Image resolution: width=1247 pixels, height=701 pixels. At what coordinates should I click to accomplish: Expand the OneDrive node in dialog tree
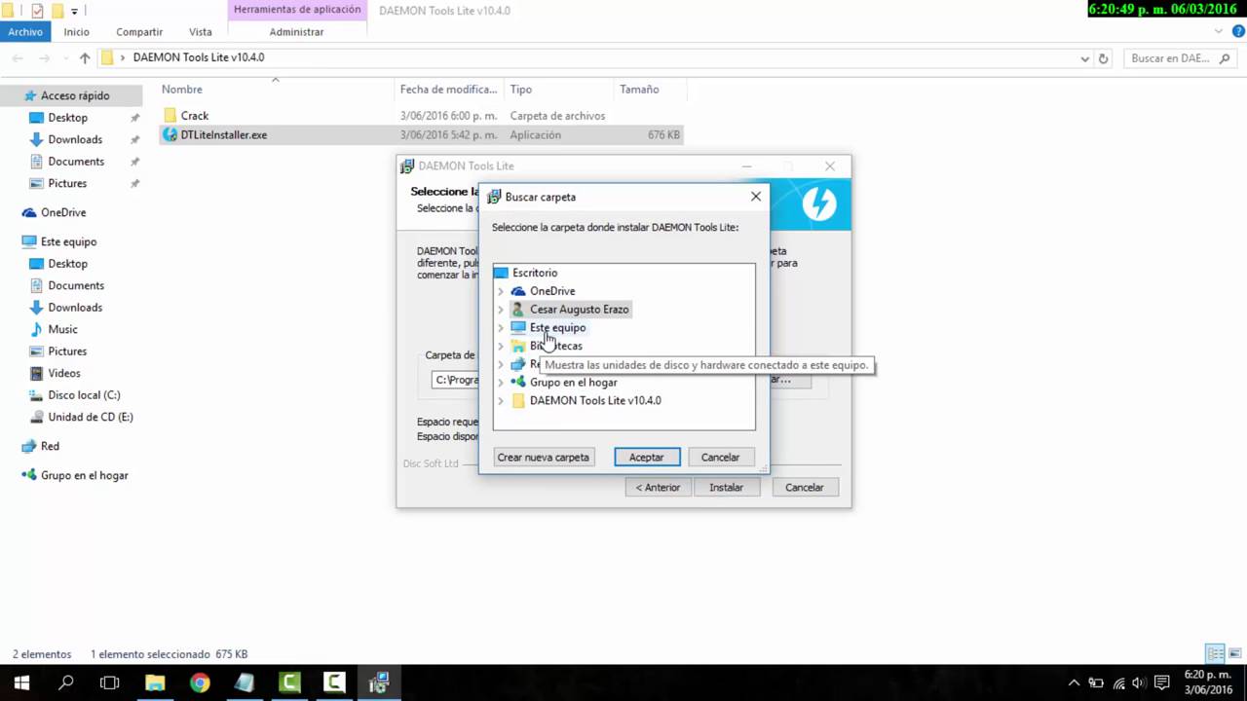pyautogui.click(x=501, y=291)
